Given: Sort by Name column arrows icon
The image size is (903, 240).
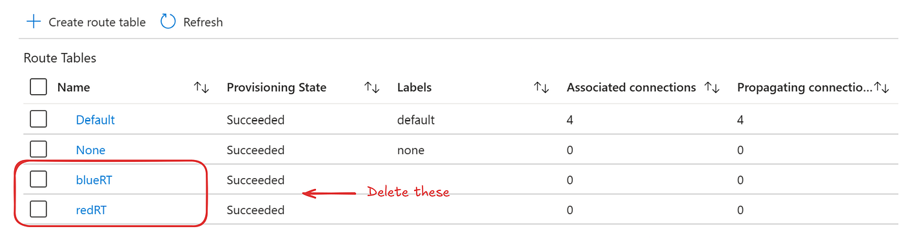Looking at the screenshot, I should click(x=202, y=88).
